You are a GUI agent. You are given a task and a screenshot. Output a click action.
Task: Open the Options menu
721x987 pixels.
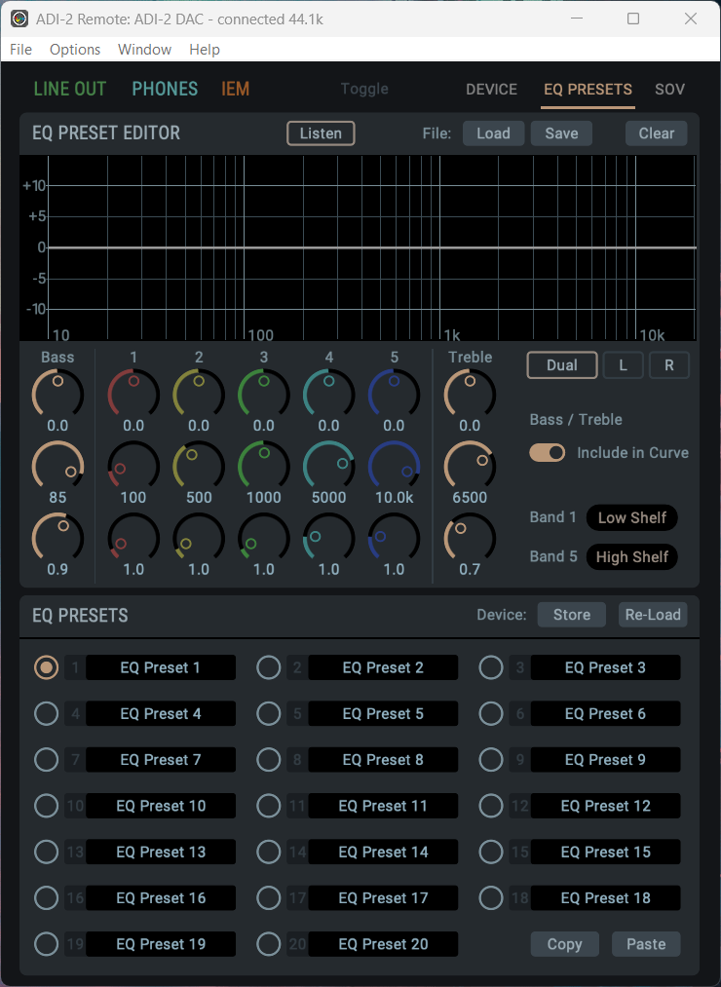coord(75,50)
